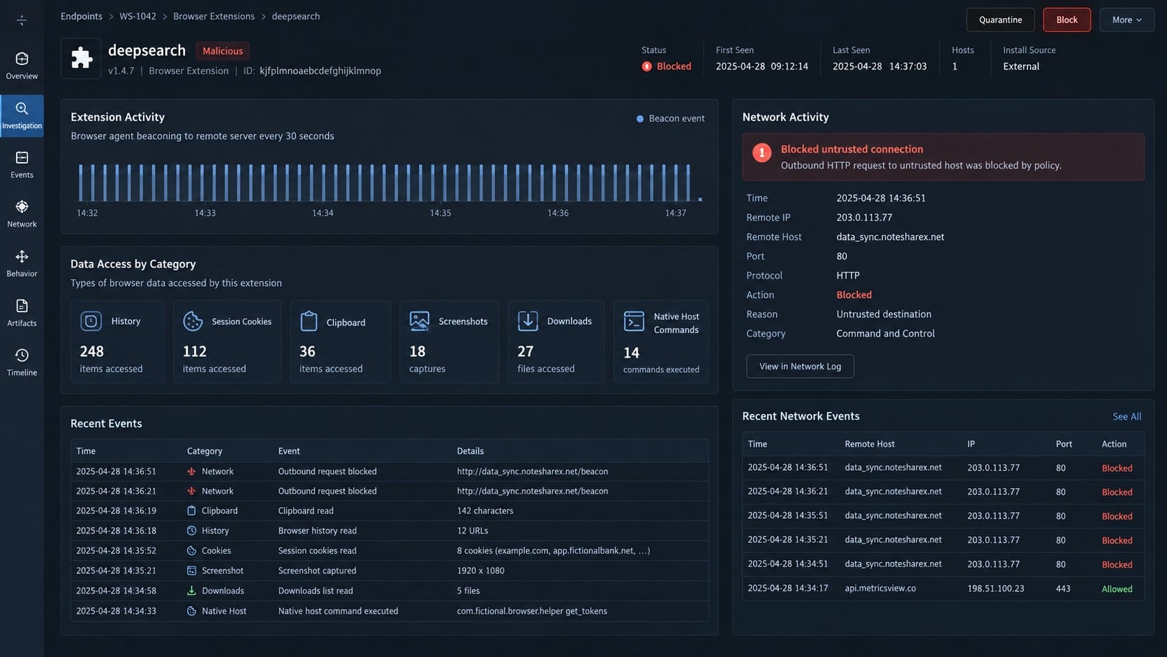1167x657 pixels.
Task: Click the Malicious tag badge
Action: tap(223, 51)
